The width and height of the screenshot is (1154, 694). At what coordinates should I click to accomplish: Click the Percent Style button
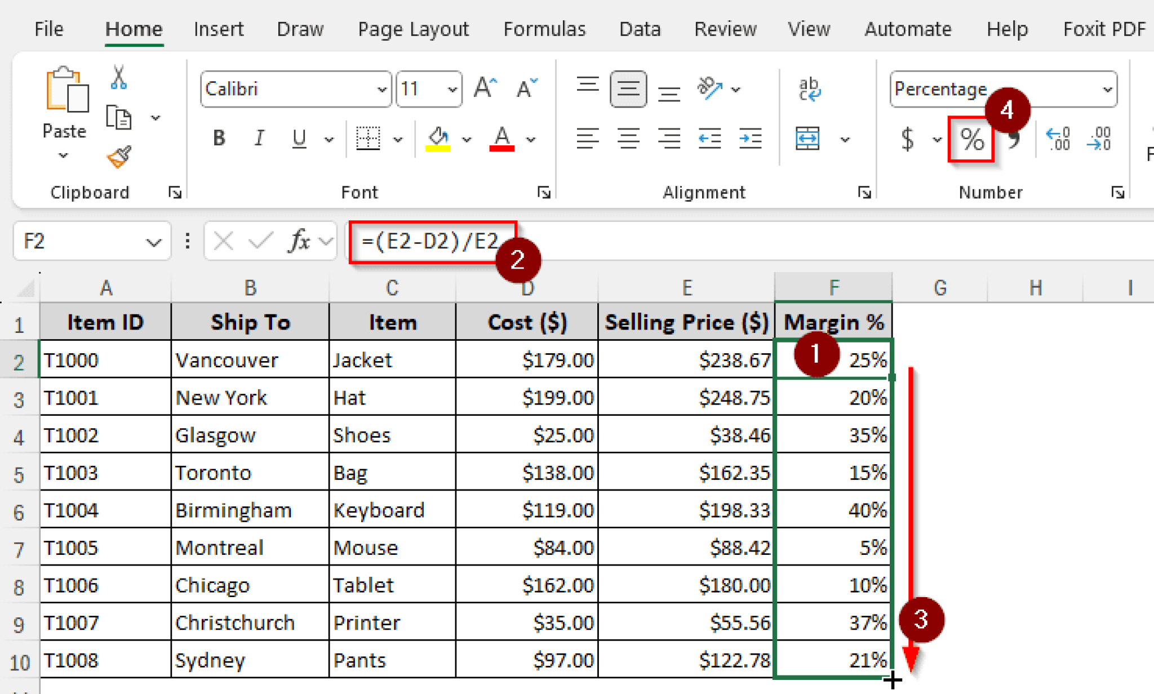(971, 139)
